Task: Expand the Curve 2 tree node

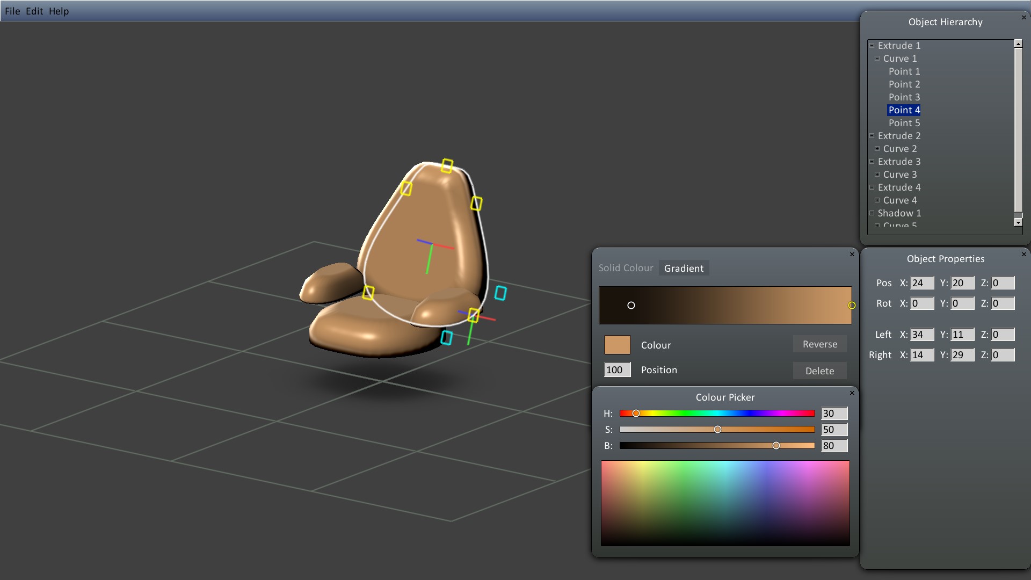Action: click(x=877, y=149)
